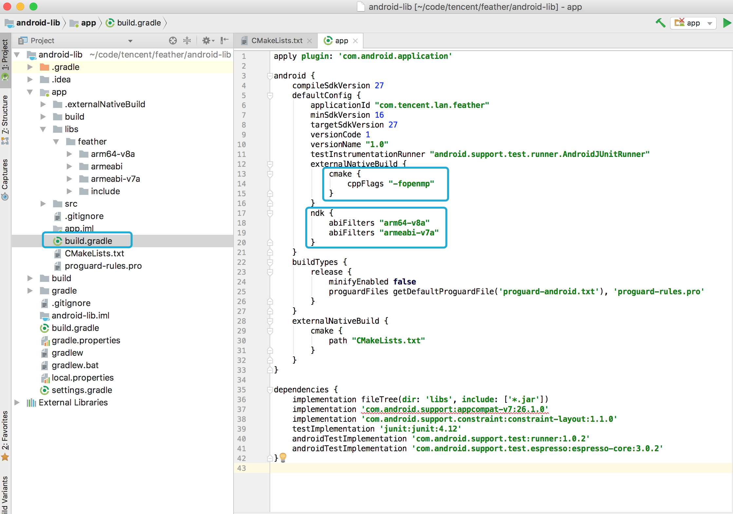
Task: Click the scroll from source target icon
Action: 173,41
